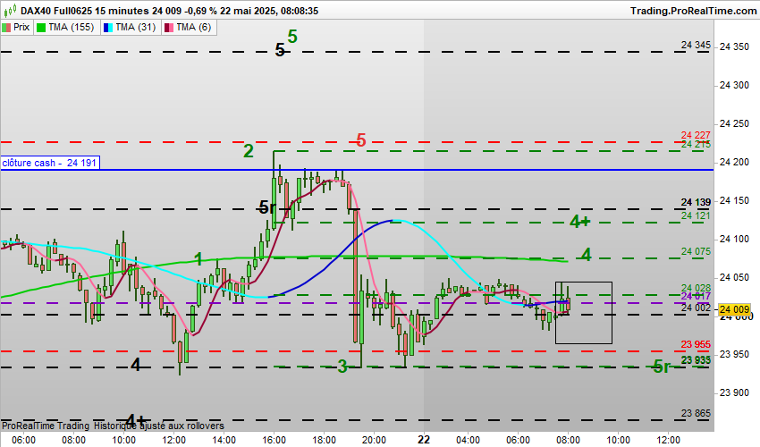The image size is (760, 447).
Task: Click 24 250 on the price axis
Action: (x=734, y=123)
